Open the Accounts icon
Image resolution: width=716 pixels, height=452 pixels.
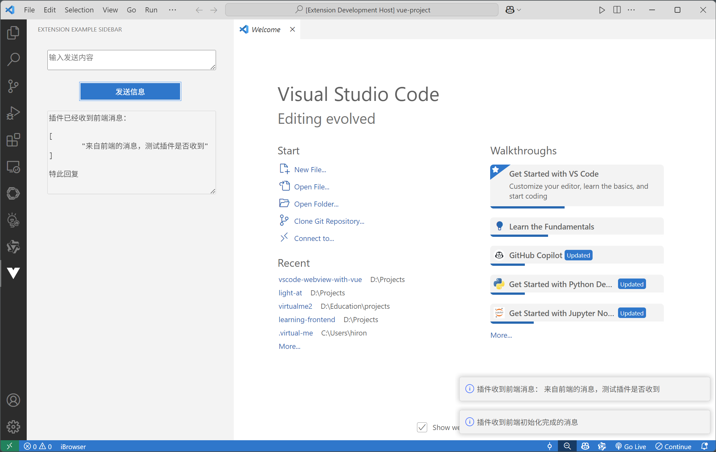pyautogui.click(x=13, y=400)
